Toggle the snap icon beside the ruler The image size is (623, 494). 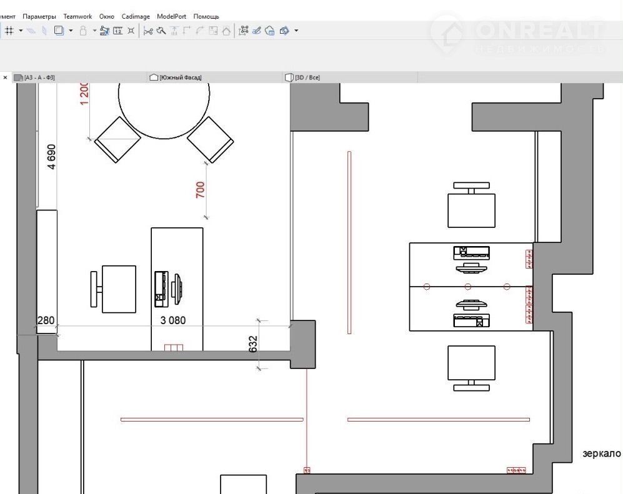click(131, 30)
